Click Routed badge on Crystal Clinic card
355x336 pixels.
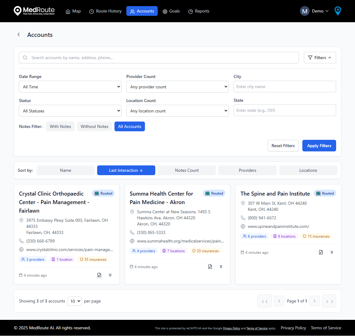[103, 193]
